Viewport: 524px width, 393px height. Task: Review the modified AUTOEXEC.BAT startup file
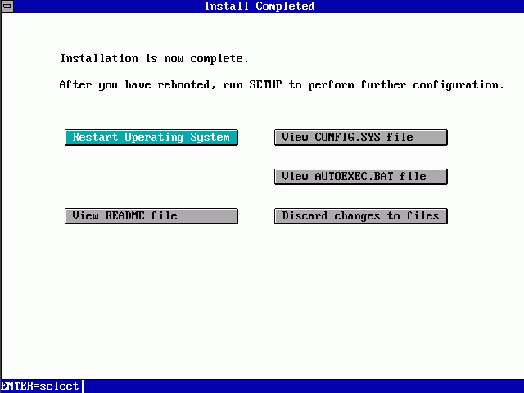[360, 177]
